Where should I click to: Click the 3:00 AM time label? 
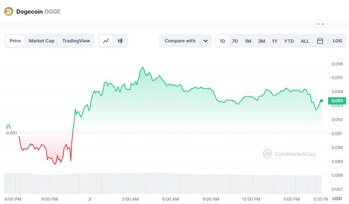130,199
